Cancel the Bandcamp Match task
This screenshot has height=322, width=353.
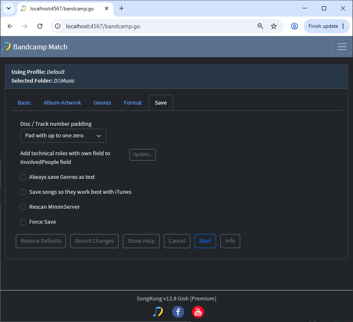[x=177, y=241]
